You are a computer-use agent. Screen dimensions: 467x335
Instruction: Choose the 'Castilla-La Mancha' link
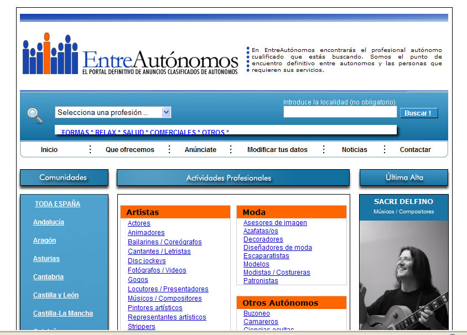click(63, 313)
